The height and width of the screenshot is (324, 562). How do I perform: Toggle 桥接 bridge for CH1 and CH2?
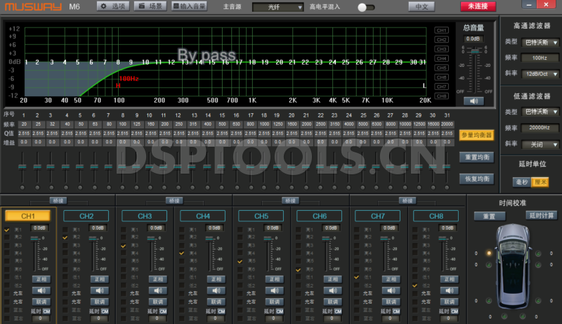[58, 200]
